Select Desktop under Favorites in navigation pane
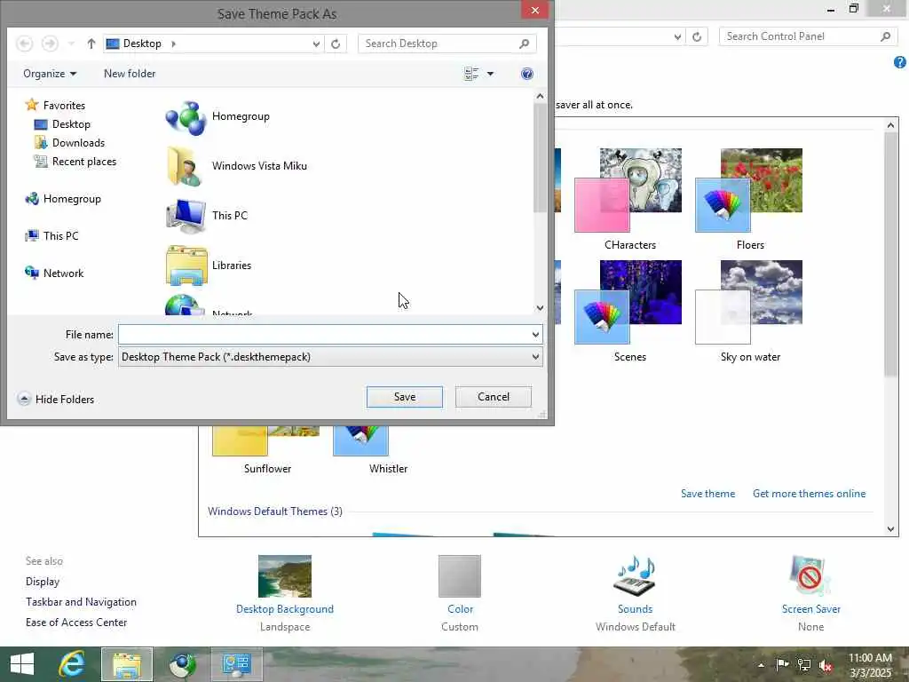909x682 pixels. pos(62,124)
